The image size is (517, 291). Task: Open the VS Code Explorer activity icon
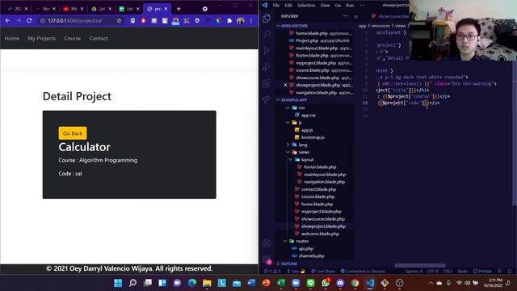pyautogui.click(x=267, y=18)
